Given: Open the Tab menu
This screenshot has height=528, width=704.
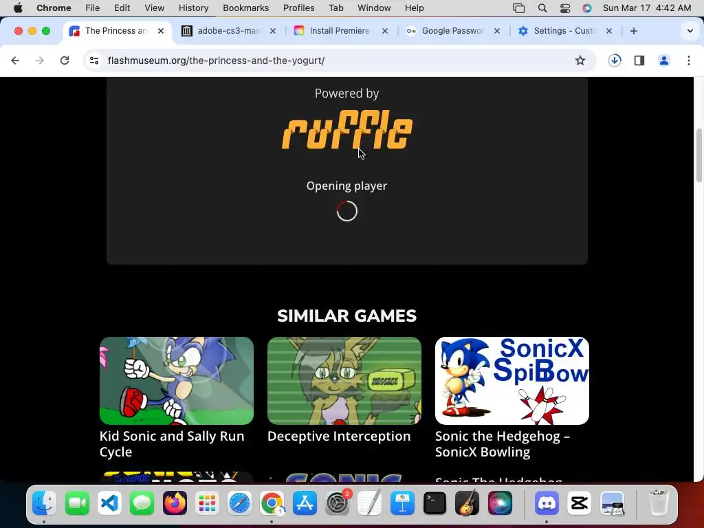Looking at the screenshot, I should [335, 8].
